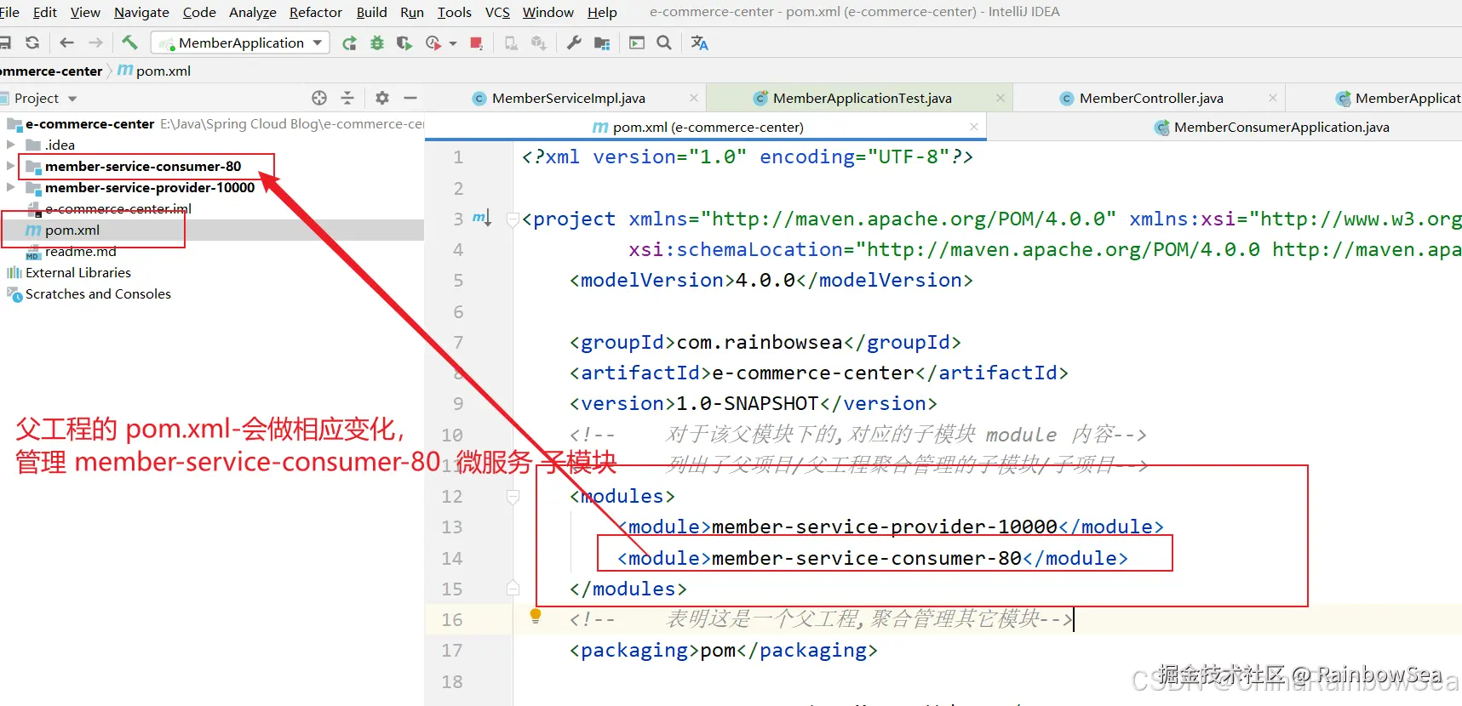The width and height of the screenshot is (1462, 706).
Task: Close the MemberServiceImpl.java tab
Action: click(694, 98)
